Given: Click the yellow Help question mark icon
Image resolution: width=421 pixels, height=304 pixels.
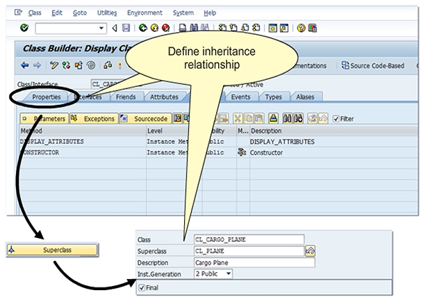Looking at the screenshot, I should [x=301, y=29].
